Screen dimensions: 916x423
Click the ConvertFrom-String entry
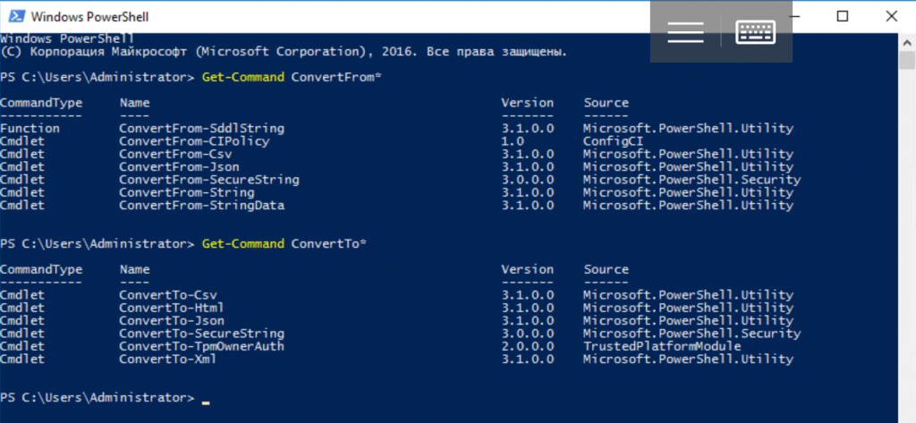[186, 192]
